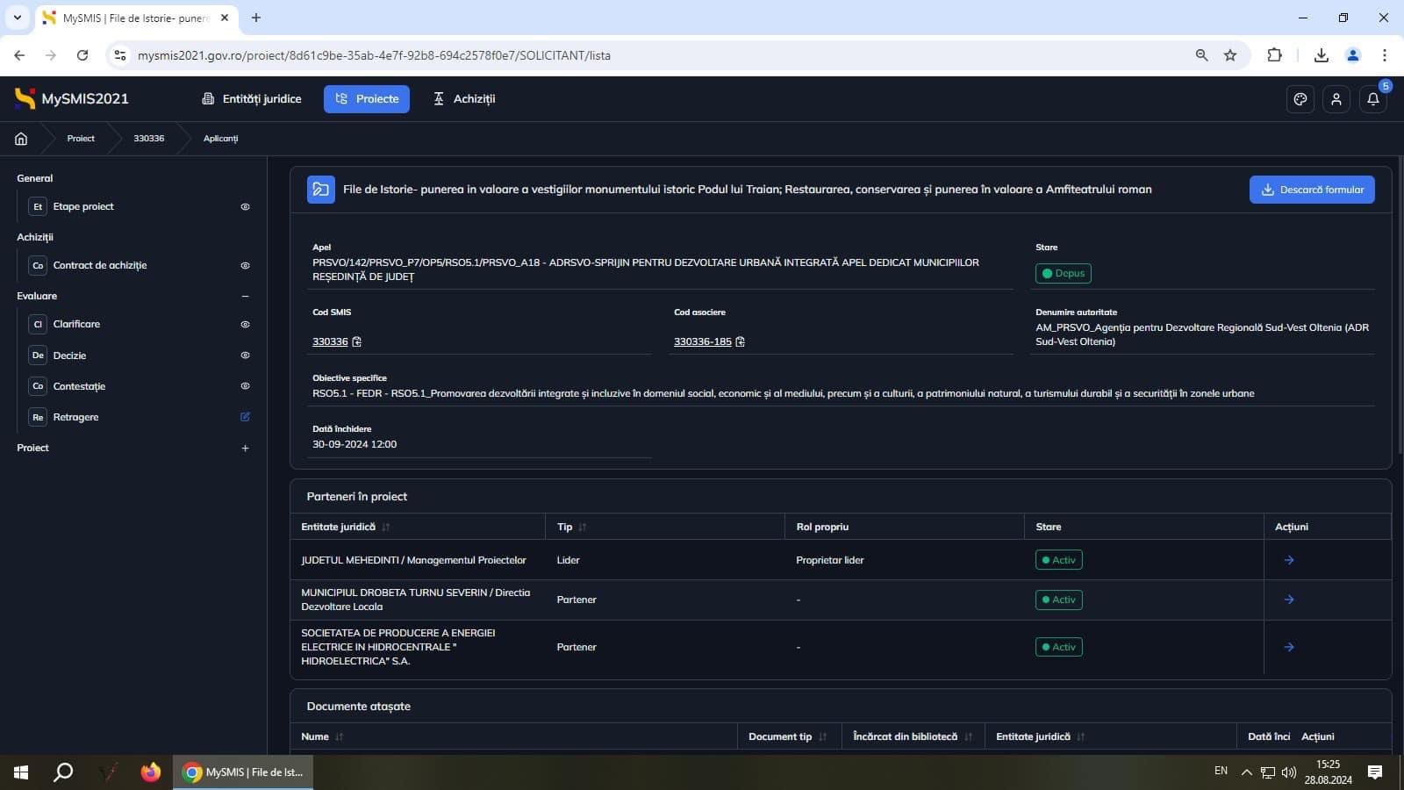Open the arrow action for JUDETUL MEHEDINTI
Screen dimensions: 1404x790
click(1289, 560)
